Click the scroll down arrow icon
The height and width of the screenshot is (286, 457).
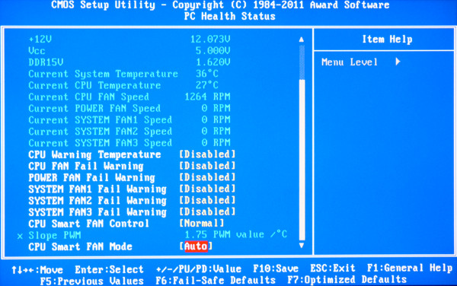point(302,246)
